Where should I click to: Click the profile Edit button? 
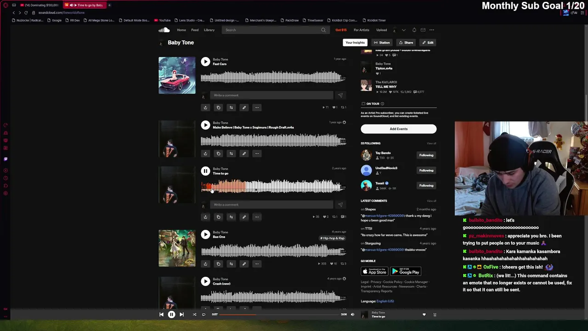[428, 42]
